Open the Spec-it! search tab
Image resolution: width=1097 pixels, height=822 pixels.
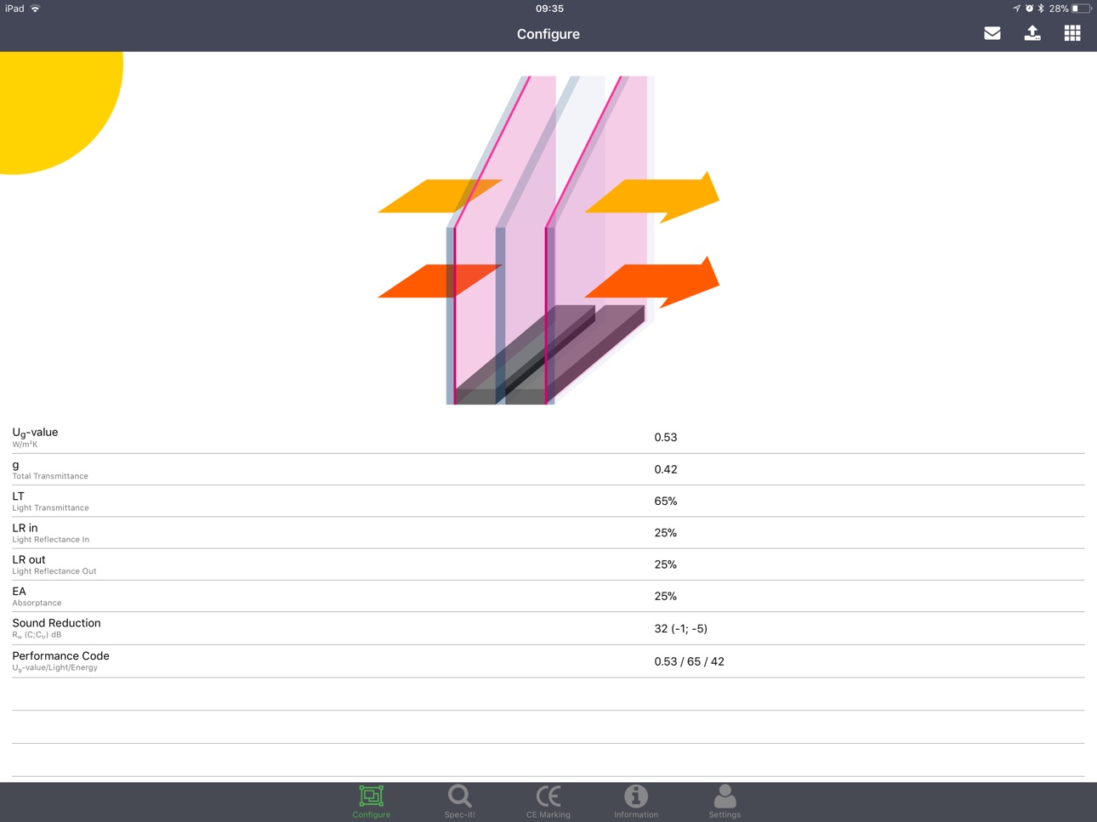tap(460, 802)
